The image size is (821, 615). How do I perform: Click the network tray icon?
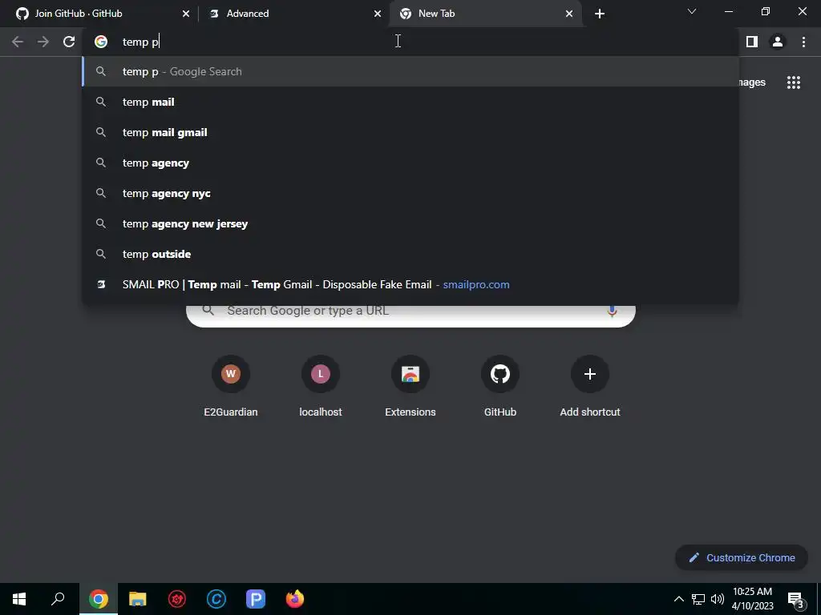[698, 599]
